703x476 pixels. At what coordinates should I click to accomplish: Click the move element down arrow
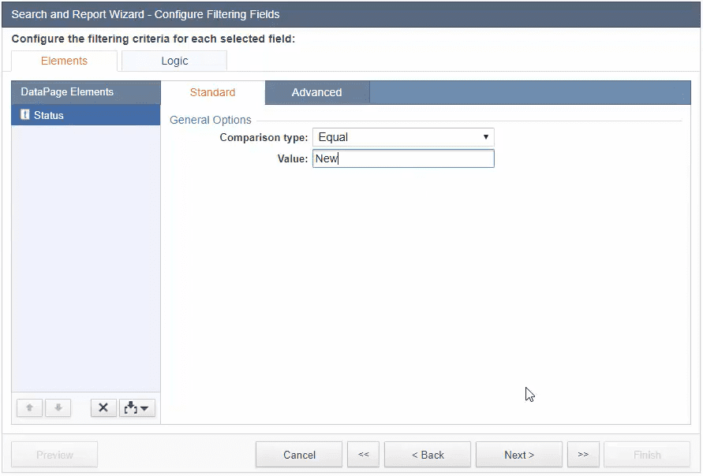click(x=58, y=407)
